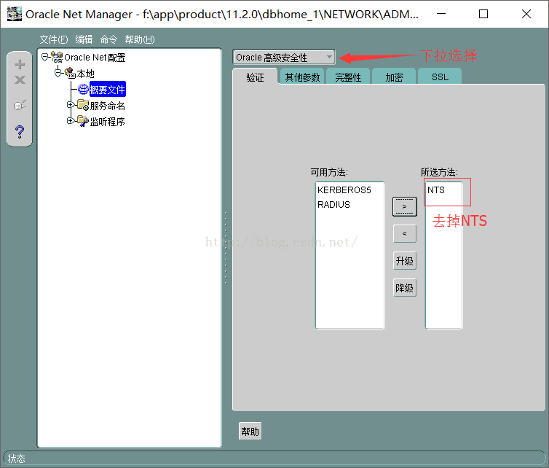Click the 帮助 button below the panel
The height and width of the screenshot is (468, 549).
[x=250, y=432]
